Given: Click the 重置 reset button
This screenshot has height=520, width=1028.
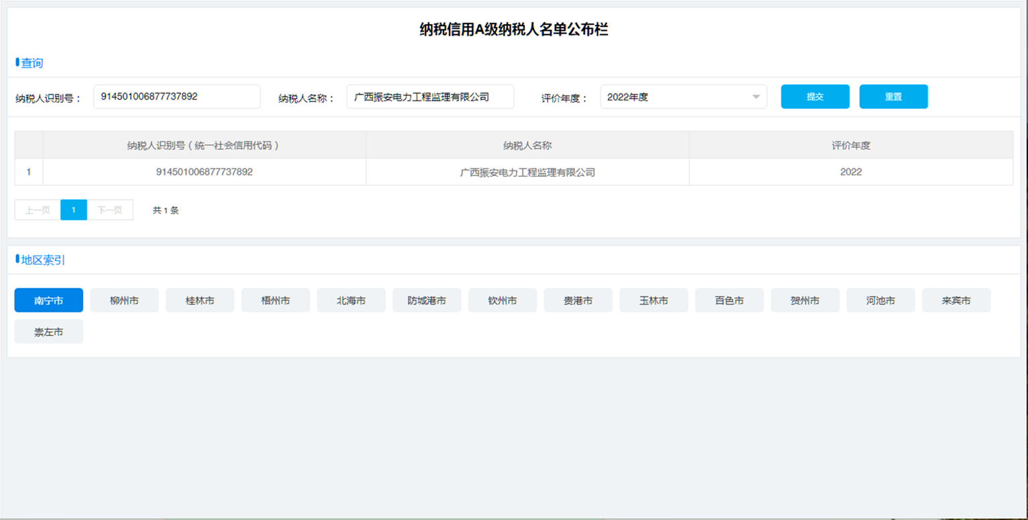Looking at the screenshot, I should pyautogui.click(x=893, y=96).
